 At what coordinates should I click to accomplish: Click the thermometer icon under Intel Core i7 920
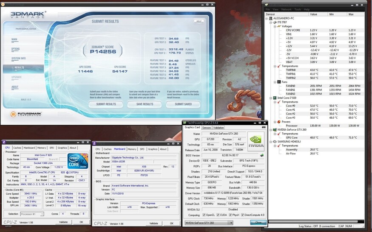pos(279,102)
